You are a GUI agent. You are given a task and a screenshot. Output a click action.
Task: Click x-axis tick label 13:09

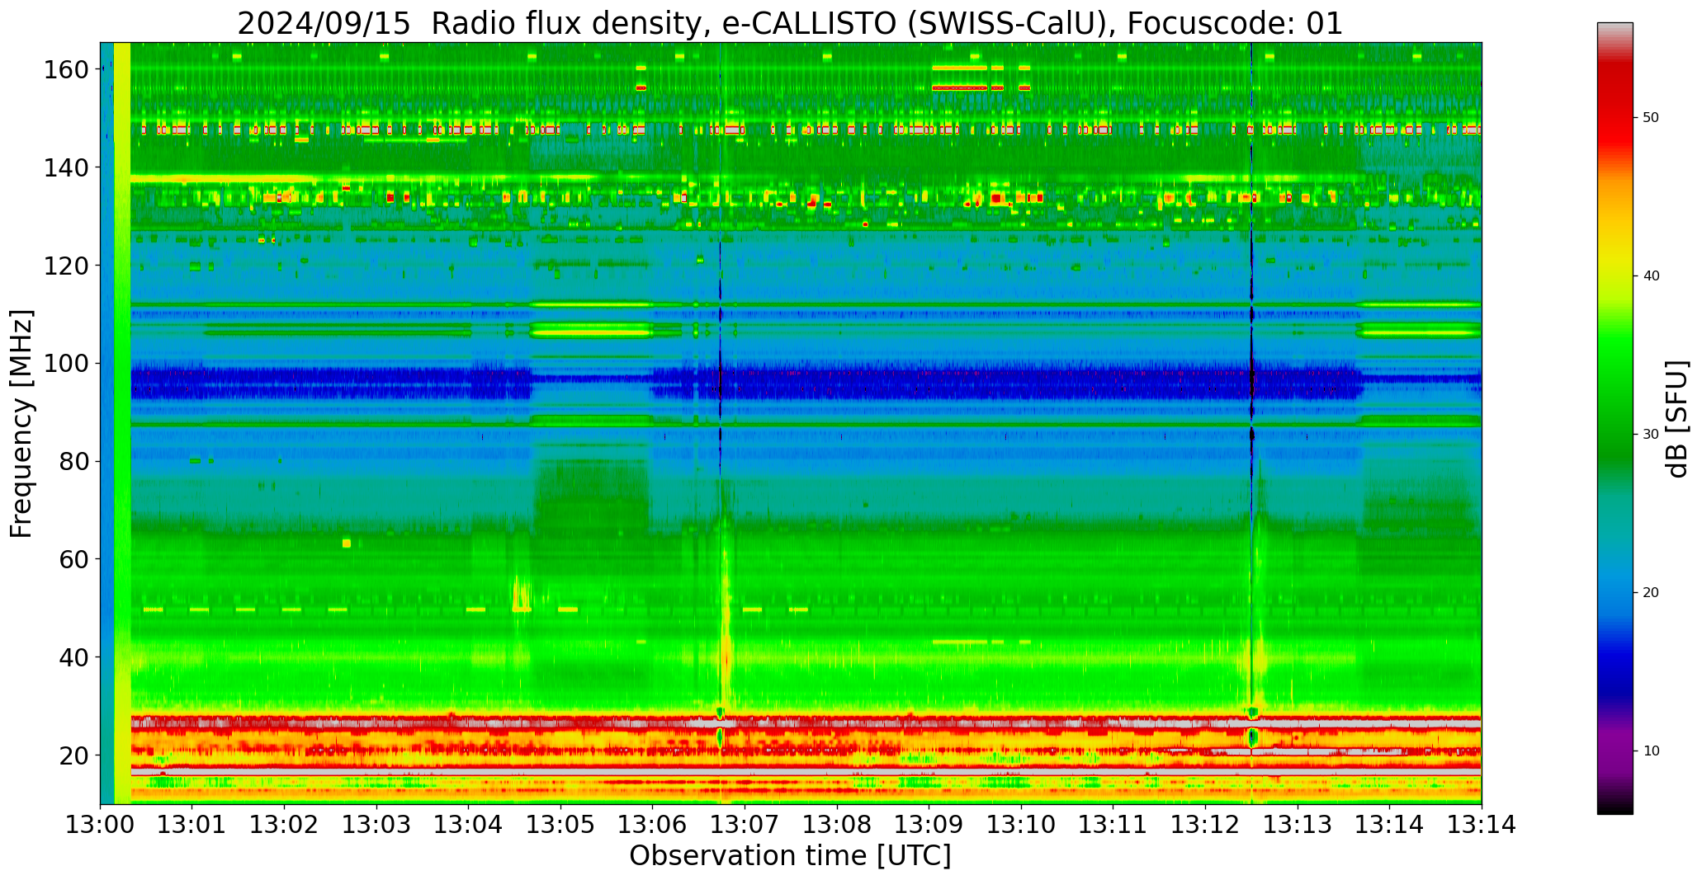[929, 825]
